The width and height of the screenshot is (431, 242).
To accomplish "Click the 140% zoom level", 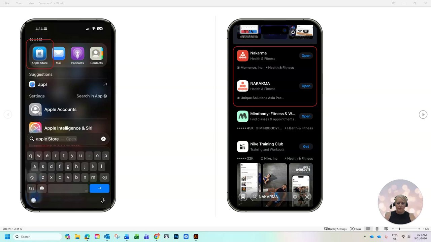I will tap(426, 229).
